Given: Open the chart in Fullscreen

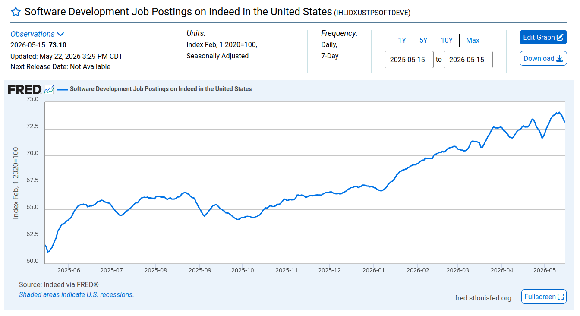Looking at the screenshot, I should point(544,297).
